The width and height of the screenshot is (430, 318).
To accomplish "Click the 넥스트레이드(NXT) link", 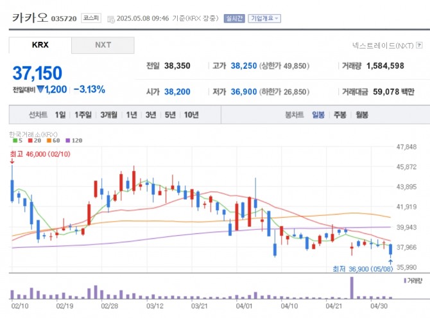I will point(383,46).
